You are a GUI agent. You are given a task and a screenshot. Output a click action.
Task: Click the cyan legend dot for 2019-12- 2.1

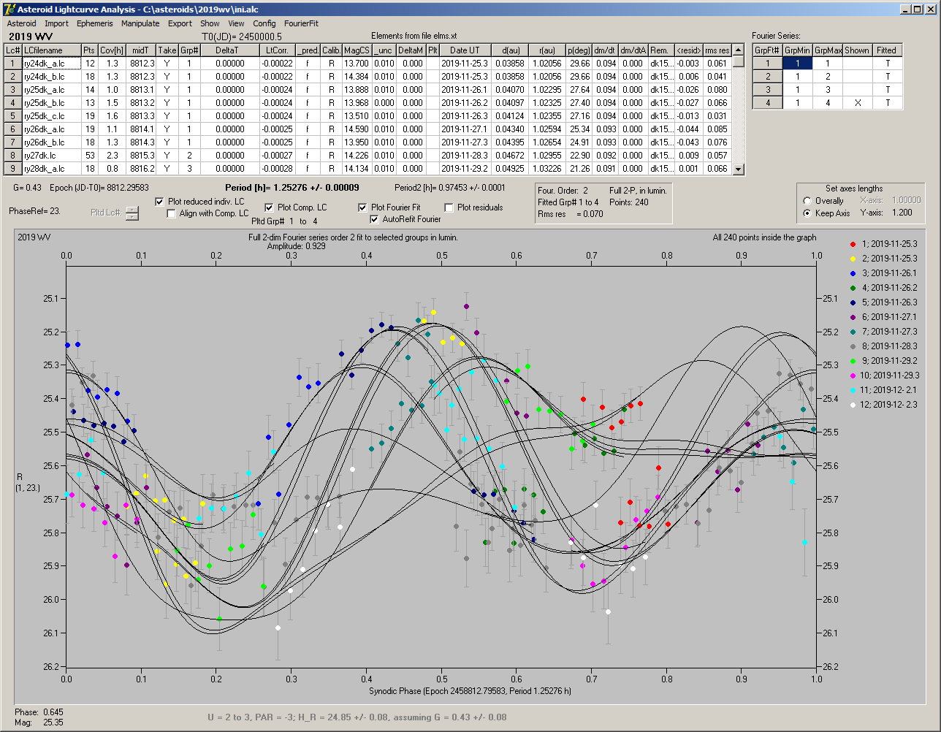click(x=853, y=390)
